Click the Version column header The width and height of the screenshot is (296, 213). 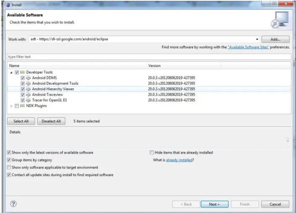[183, 66]
